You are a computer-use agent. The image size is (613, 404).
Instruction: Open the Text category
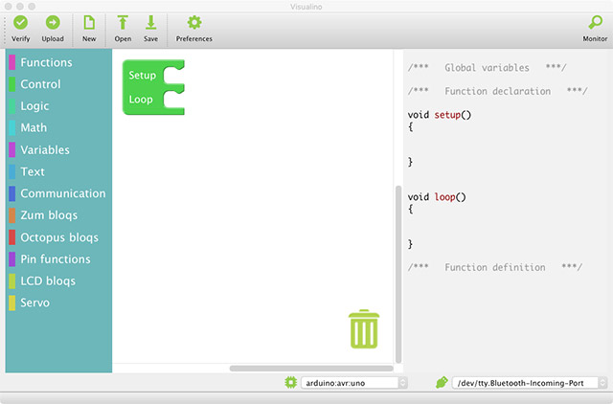tap(58, 172)
